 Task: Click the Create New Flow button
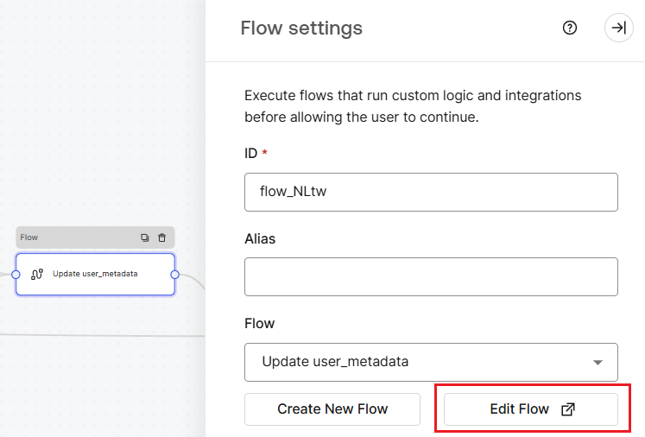coord(332,409)
